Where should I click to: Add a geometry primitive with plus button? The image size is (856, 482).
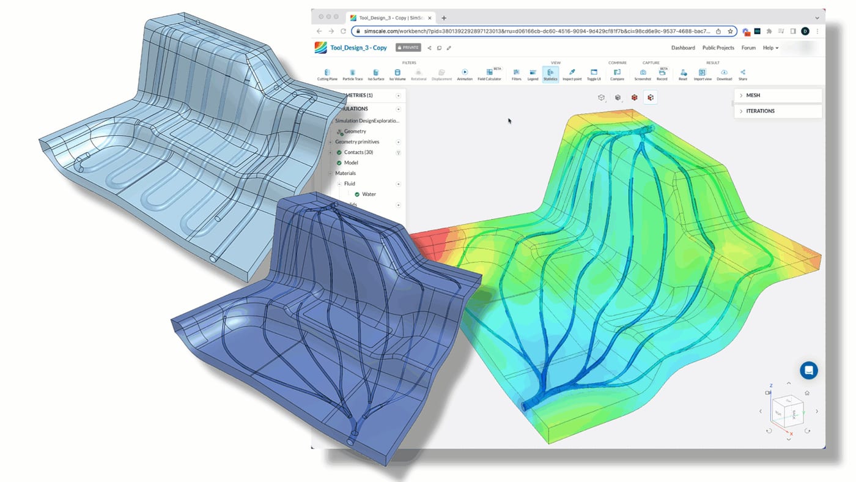point(399,142)
